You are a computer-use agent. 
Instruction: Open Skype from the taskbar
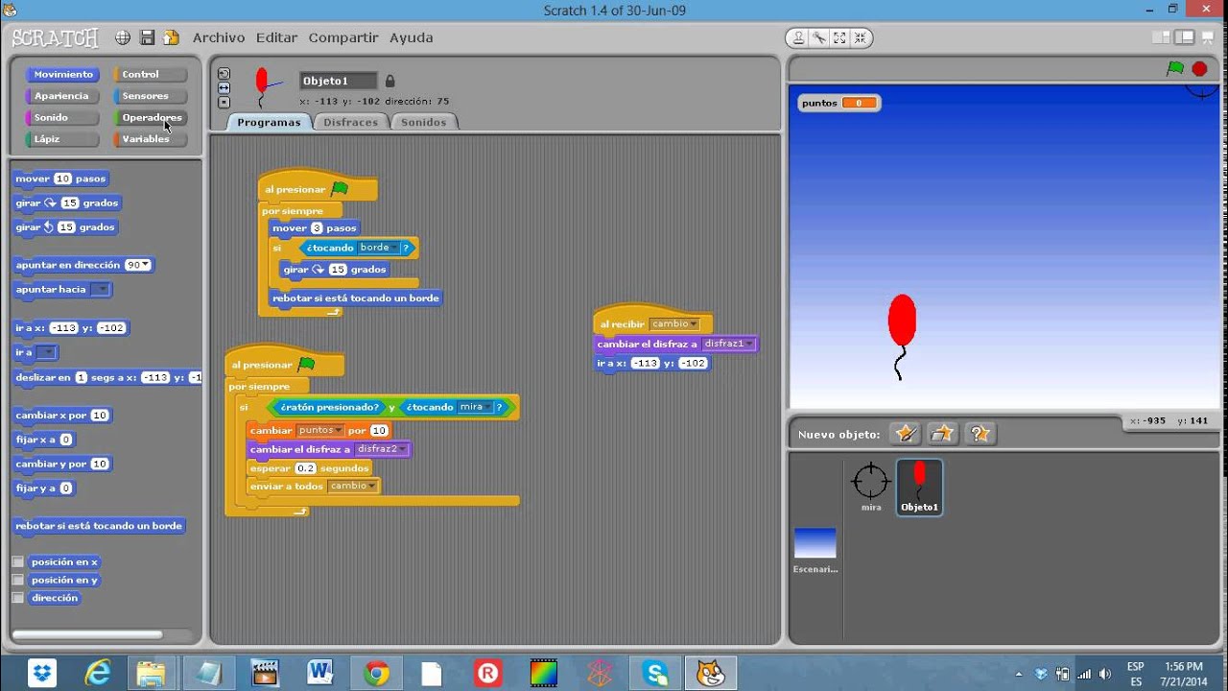pyautogui.click(x=656, y=674)
